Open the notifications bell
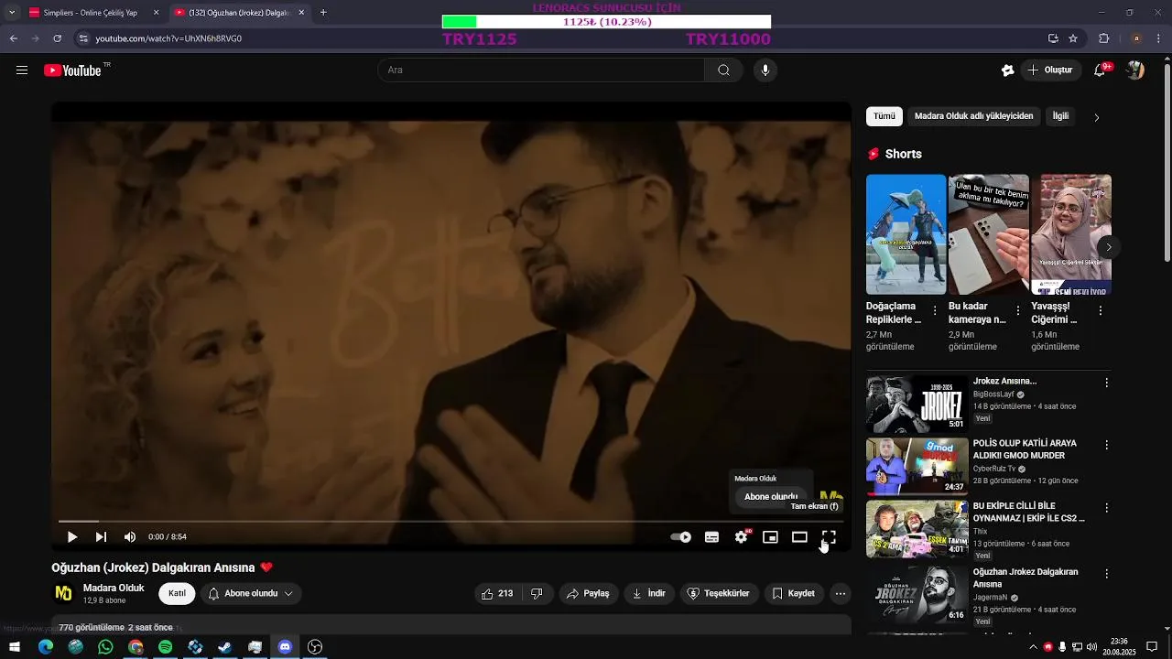Viewport: 1172px width, 659px height. pos(1100,70)
